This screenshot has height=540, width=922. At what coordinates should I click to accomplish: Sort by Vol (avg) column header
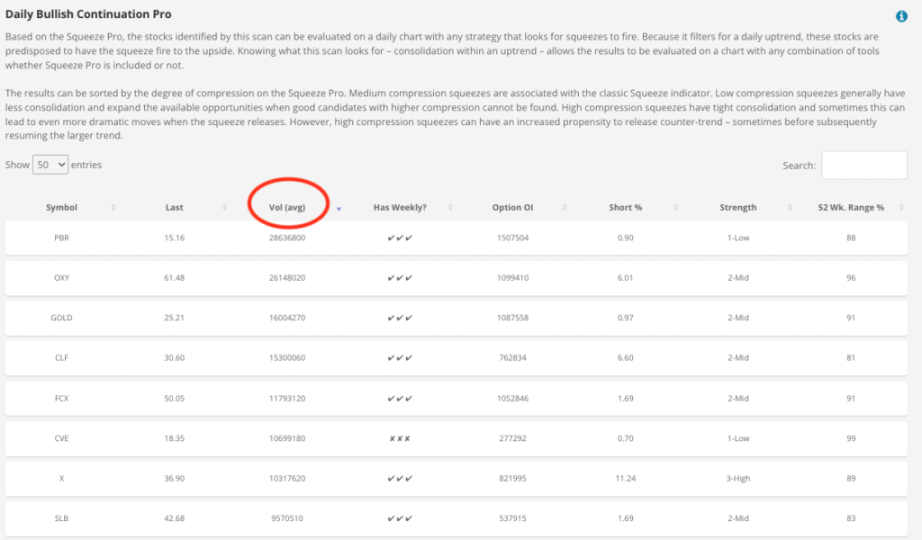click(287, 207)
